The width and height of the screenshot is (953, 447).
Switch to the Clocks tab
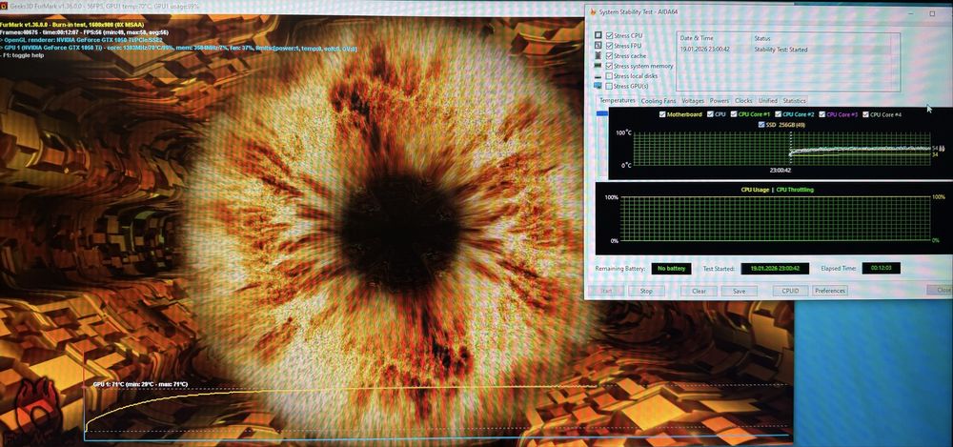(743, 101)
